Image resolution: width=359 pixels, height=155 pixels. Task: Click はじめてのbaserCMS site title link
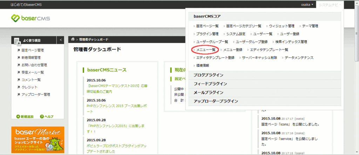click(x=26, y=5)
